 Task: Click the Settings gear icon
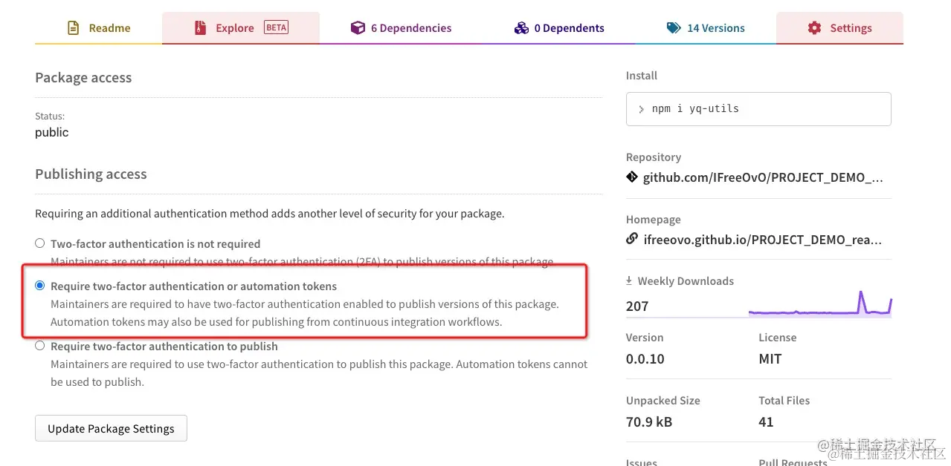815,28
